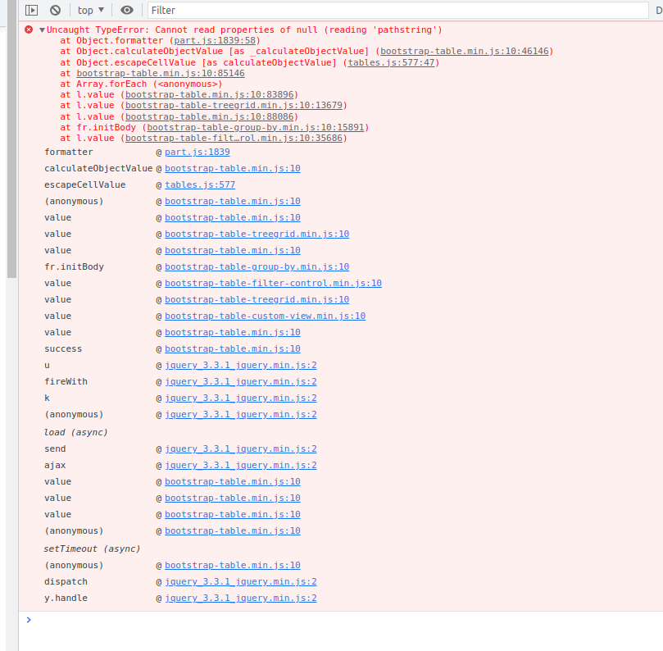Image resolution: width=663 pixels, height=651 pixels.
Task: Open the console sidebar panel
Action: [x=30, y=9]
